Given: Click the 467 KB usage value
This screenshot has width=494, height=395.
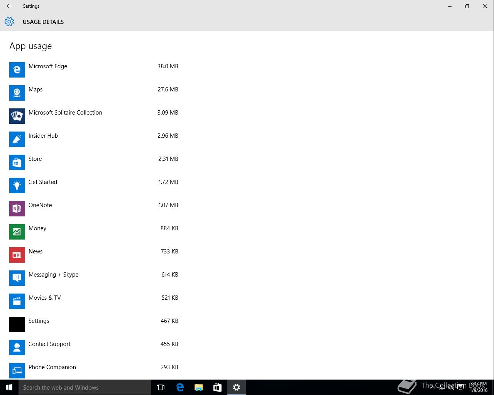Looking at the screenshot, I should [x=169, y=321].
